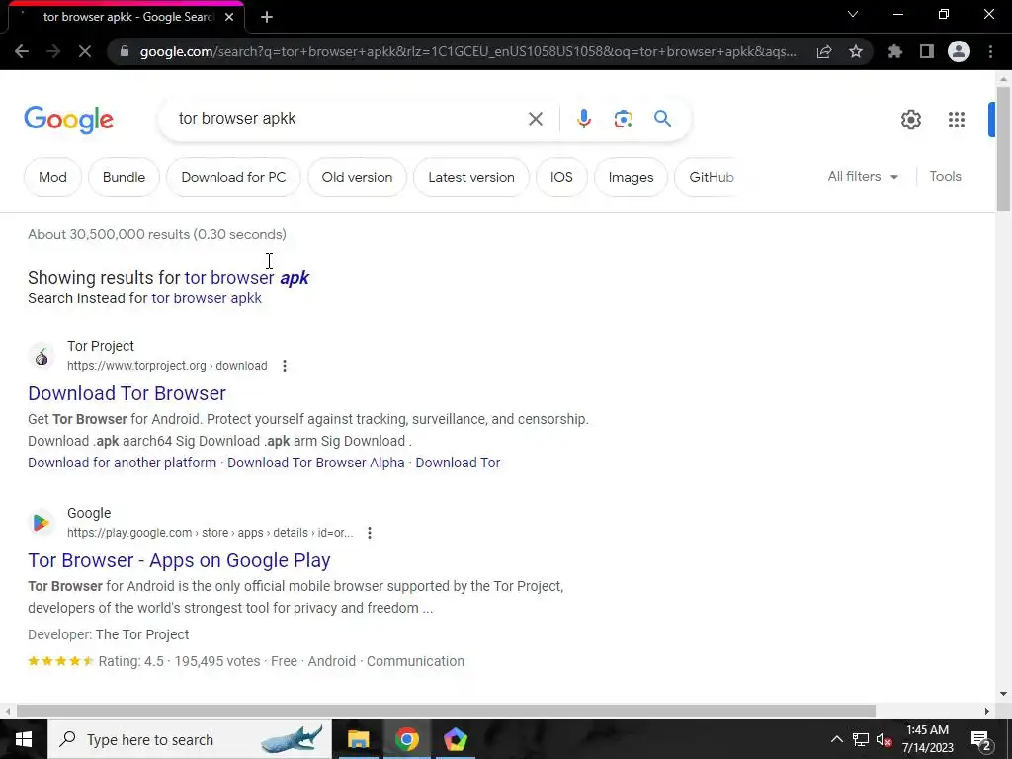Viewport: 1012px width, 759px height.
Task: Click the scroll right arrow
Action: [x=987, y=712]
